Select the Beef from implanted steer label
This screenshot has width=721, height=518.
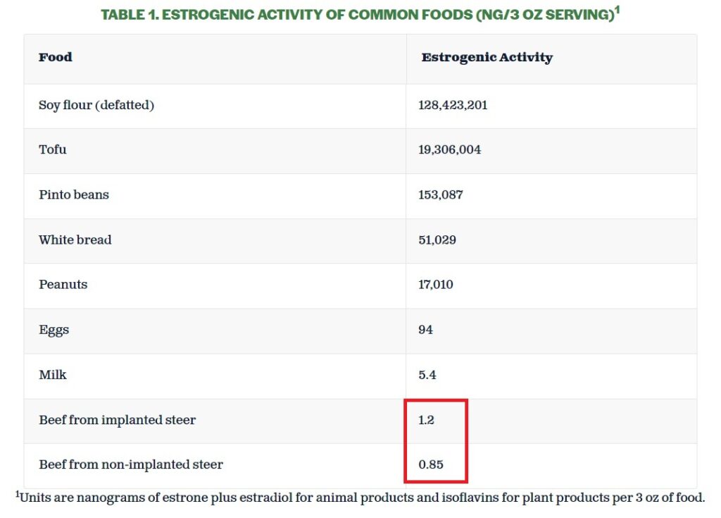point(118,420)
